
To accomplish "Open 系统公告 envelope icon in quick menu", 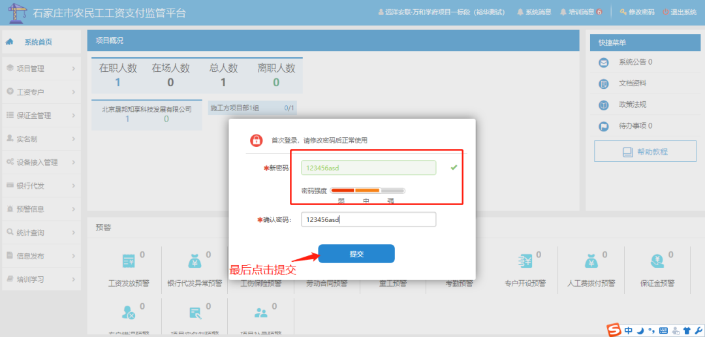I will tap(604, 63).
